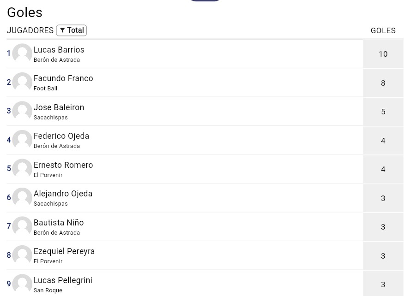This screenshot has width=404, height=296.
Task: Click Lucas Pellegrini's avatar icon
Action: click(22, 284)
